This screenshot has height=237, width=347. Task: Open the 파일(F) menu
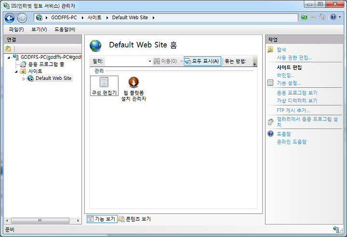[x=16, y=29]
